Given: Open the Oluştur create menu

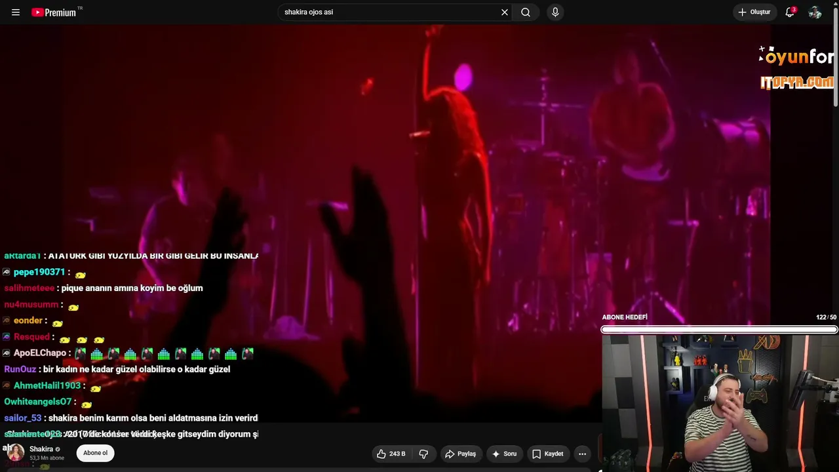Looking at the screenshot, I should (754, 12).
